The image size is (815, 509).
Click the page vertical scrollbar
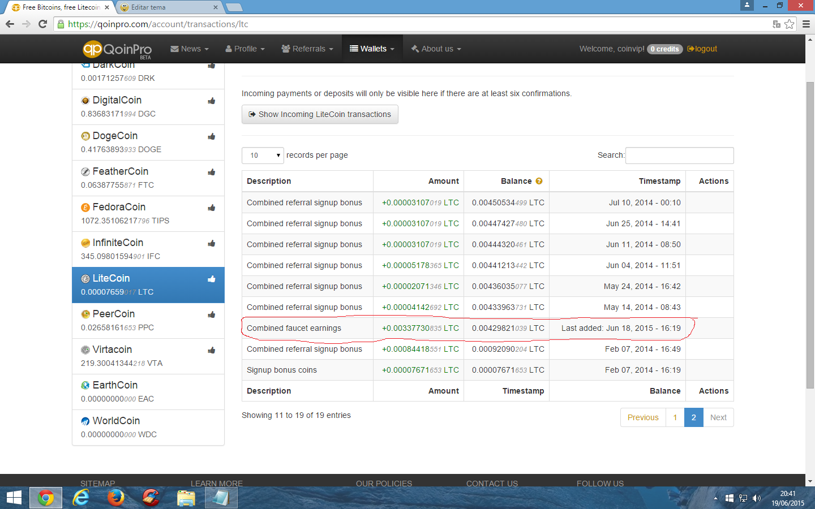pyautogui.click(x=810, y=235)
